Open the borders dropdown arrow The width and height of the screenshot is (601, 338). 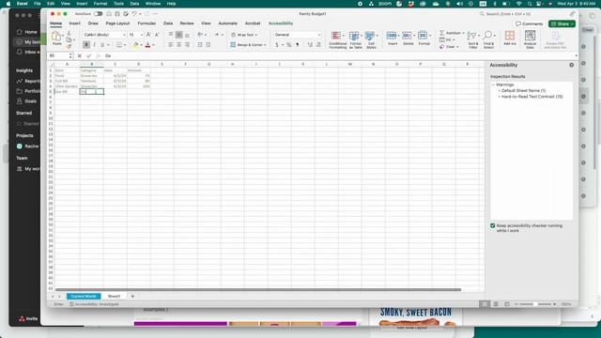coord(125,45)
